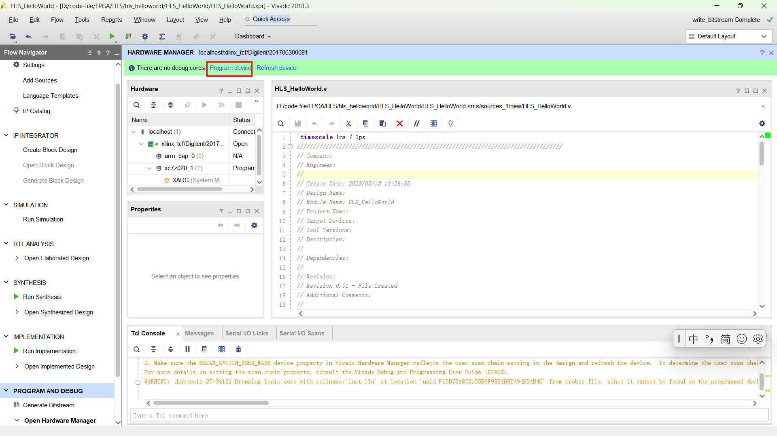Open Settings gear in main toolbar
The height and width of the screenshot is (436, 777).
click(x=145, y=36)
